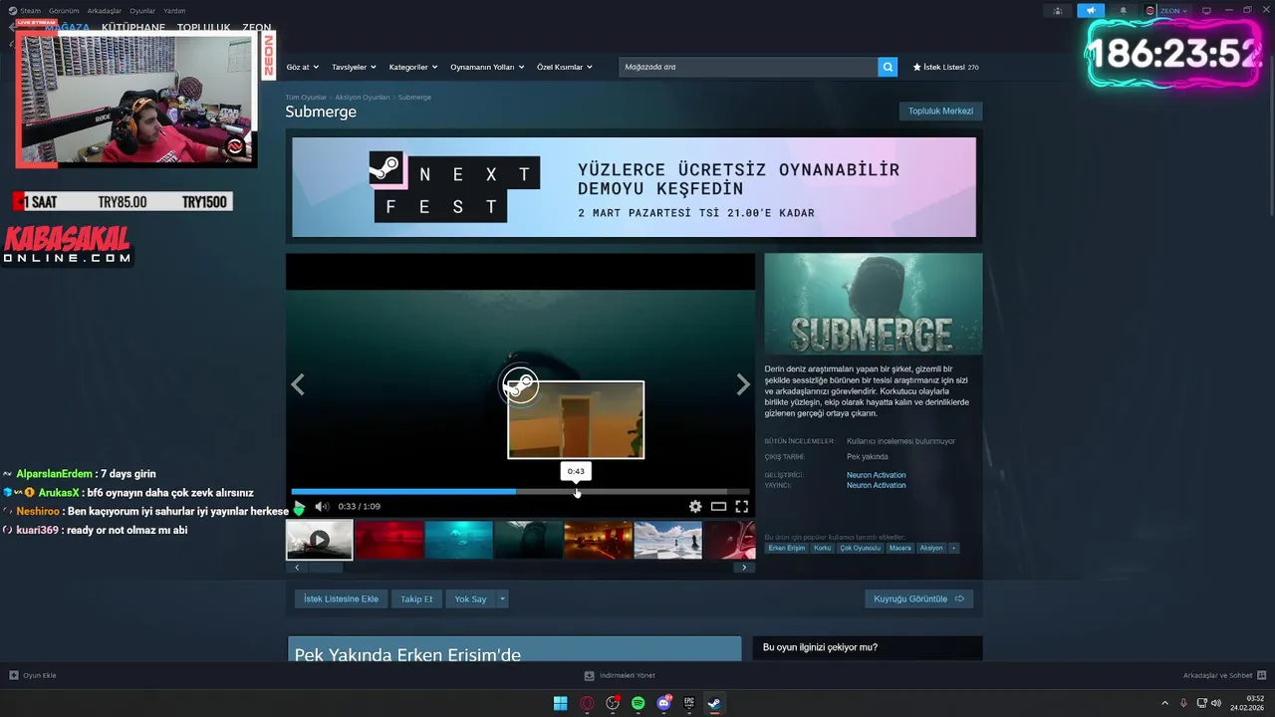Viewport: 1275px width, 717px height.
Task: Click Kuyruğu Görüntüle button
Action: [x=918, y=598]
